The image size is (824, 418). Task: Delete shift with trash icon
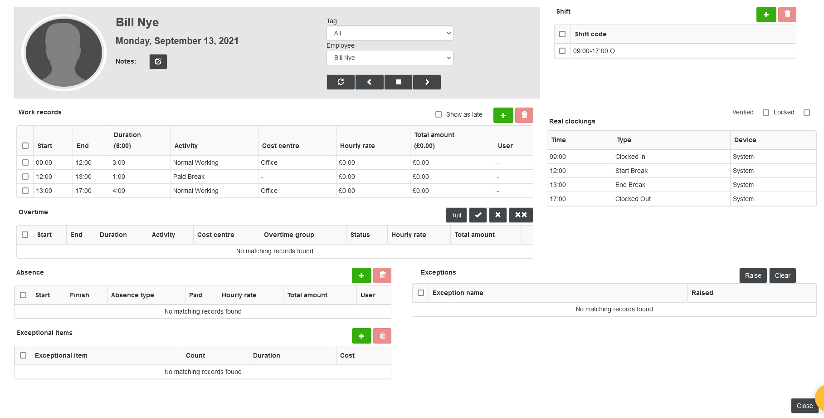pyautogui.click(x=787, y=15)
